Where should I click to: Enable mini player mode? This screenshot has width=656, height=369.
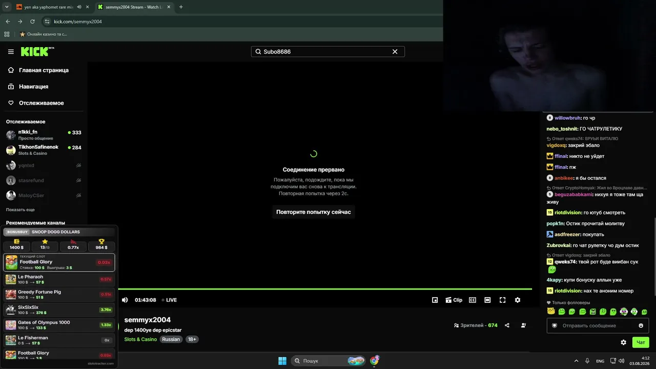435,300
